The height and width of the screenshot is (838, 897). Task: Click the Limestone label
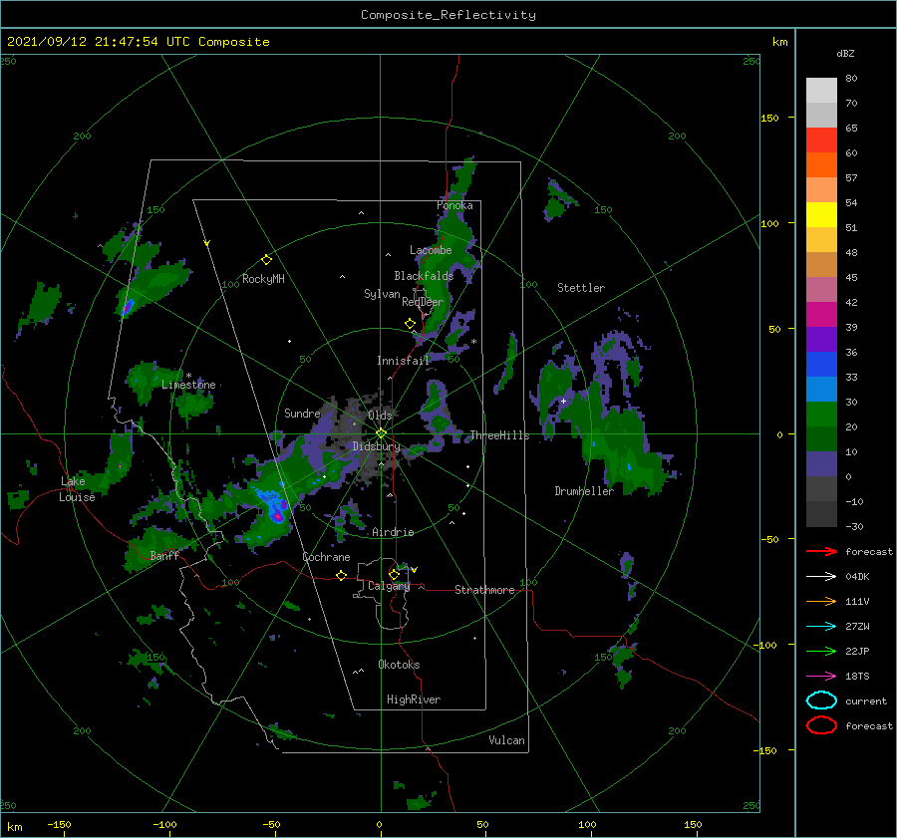point(188,385)
